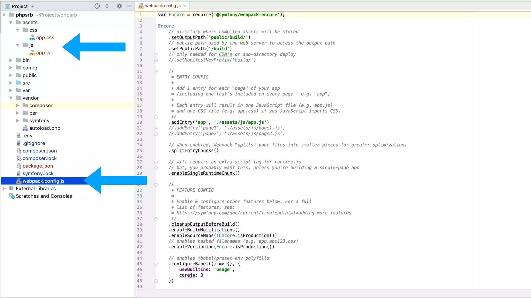Toggle fold marker at line 27 comment
This screenshot has width=531, height=298.
[156, 162]
